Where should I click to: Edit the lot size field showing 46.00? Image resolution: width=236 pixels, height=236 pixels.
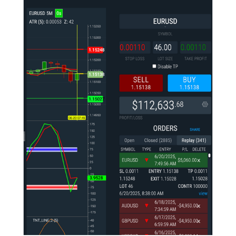165,47
